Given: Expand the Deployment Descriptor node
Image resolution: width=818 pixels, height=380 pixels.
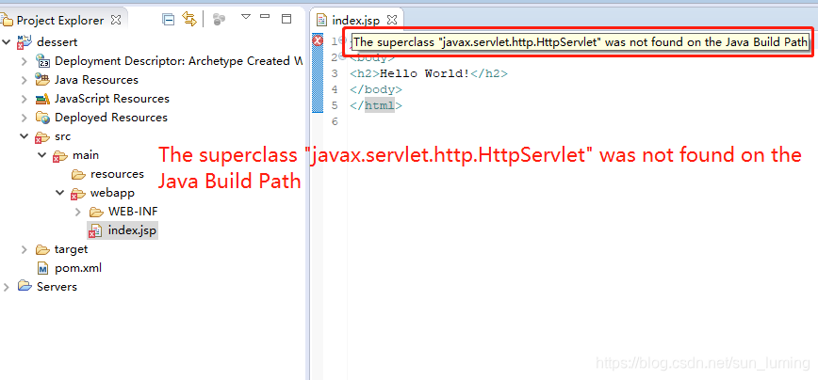Looking at the screenshot, I should pyautogui.click(x=24, y=61).
